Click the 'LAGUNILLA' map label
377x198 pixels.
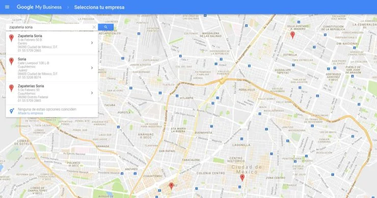click(x=241, y=145)
